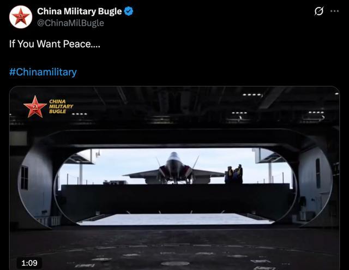This screenshot has height=270, width=349.
Task: Play video by clicking the fighter jet
Action: pyautogui.click(x=174, y=169)
